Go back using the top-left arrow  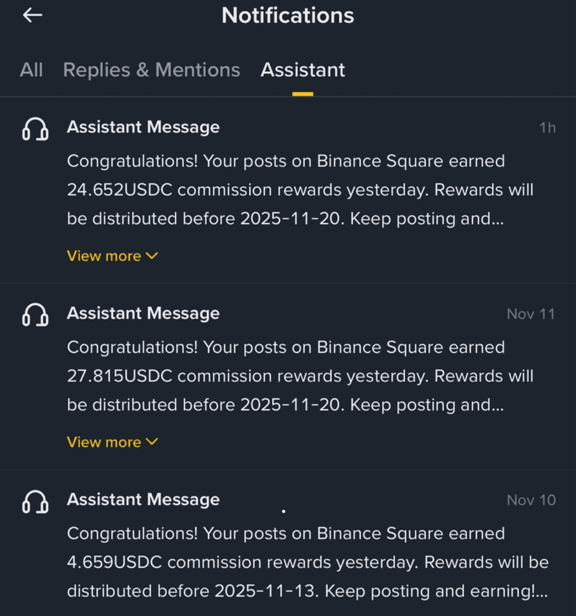33,15
